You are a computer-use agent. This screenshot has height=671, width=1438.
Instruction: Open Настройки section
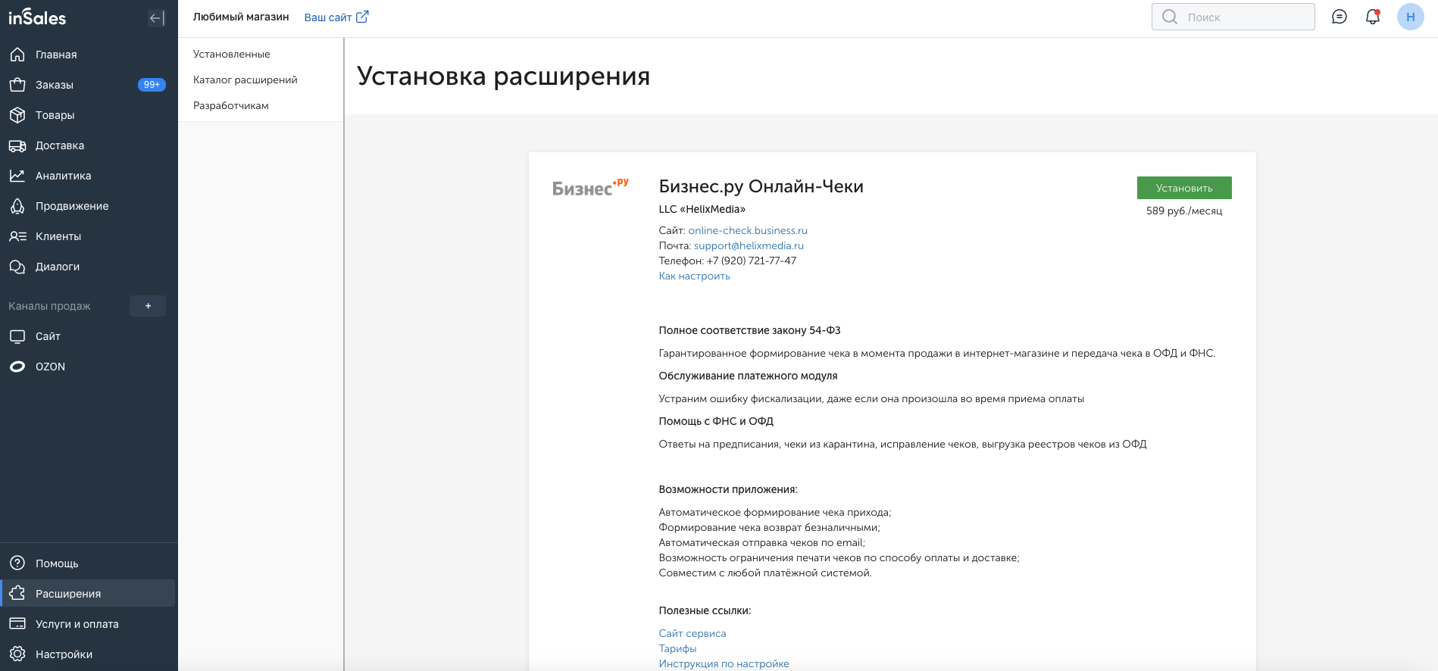click(x=88, y=654)
